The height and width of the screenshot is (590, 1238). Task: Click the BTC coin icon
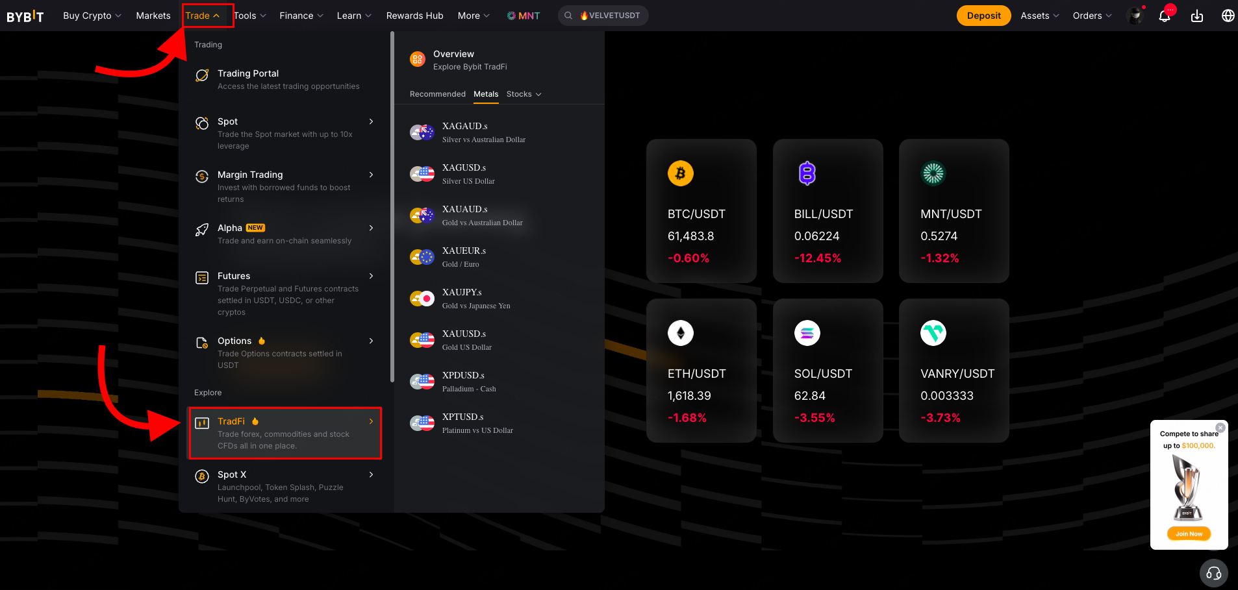(x=681, y=173)
